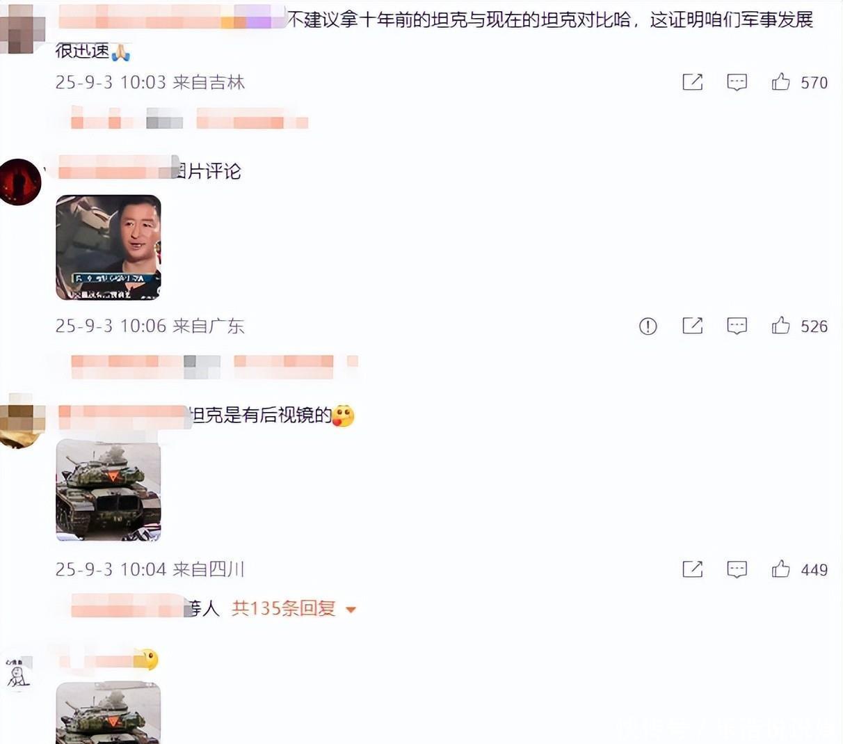Share the 10:04 comment from Sichuan
Screen dimensions: 843x744
pyautogui.click(x=692, y=569)
